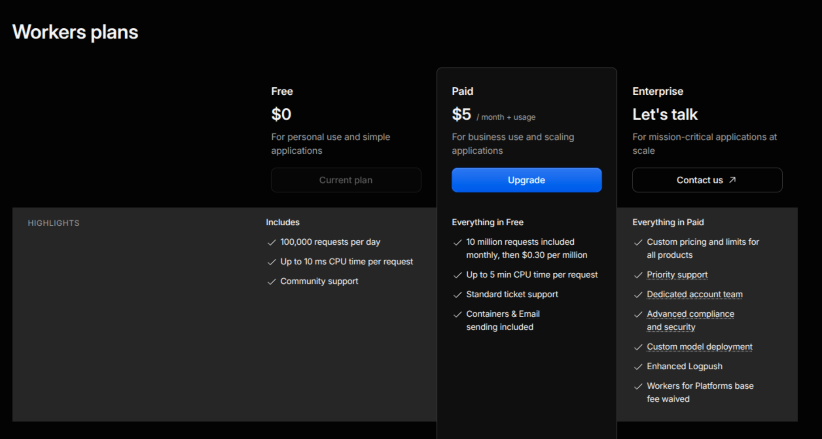Click the disabled Current plan button
Viewport: 822px width, 439px height.
point(346,180)
